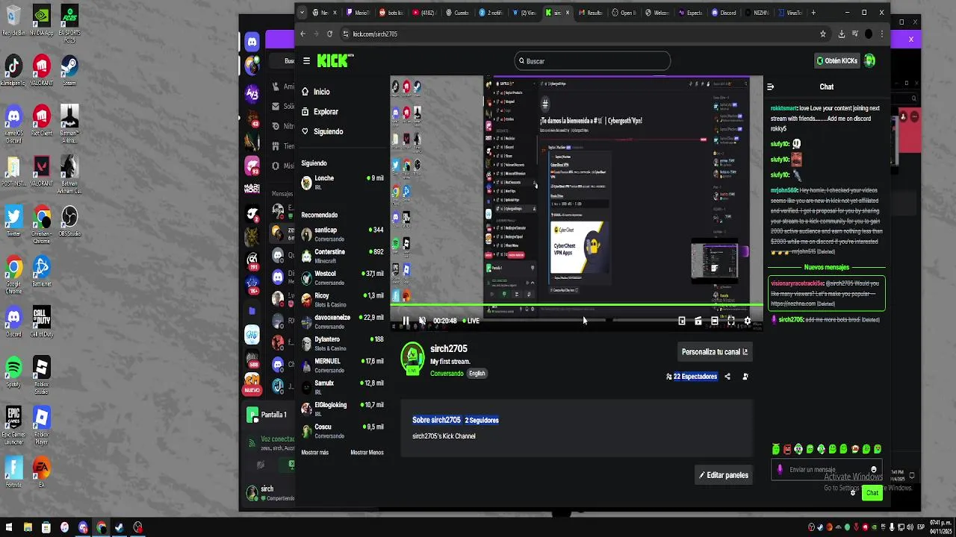Open Windows Start button
Screen dimensions: 956x537
point(8,528)
